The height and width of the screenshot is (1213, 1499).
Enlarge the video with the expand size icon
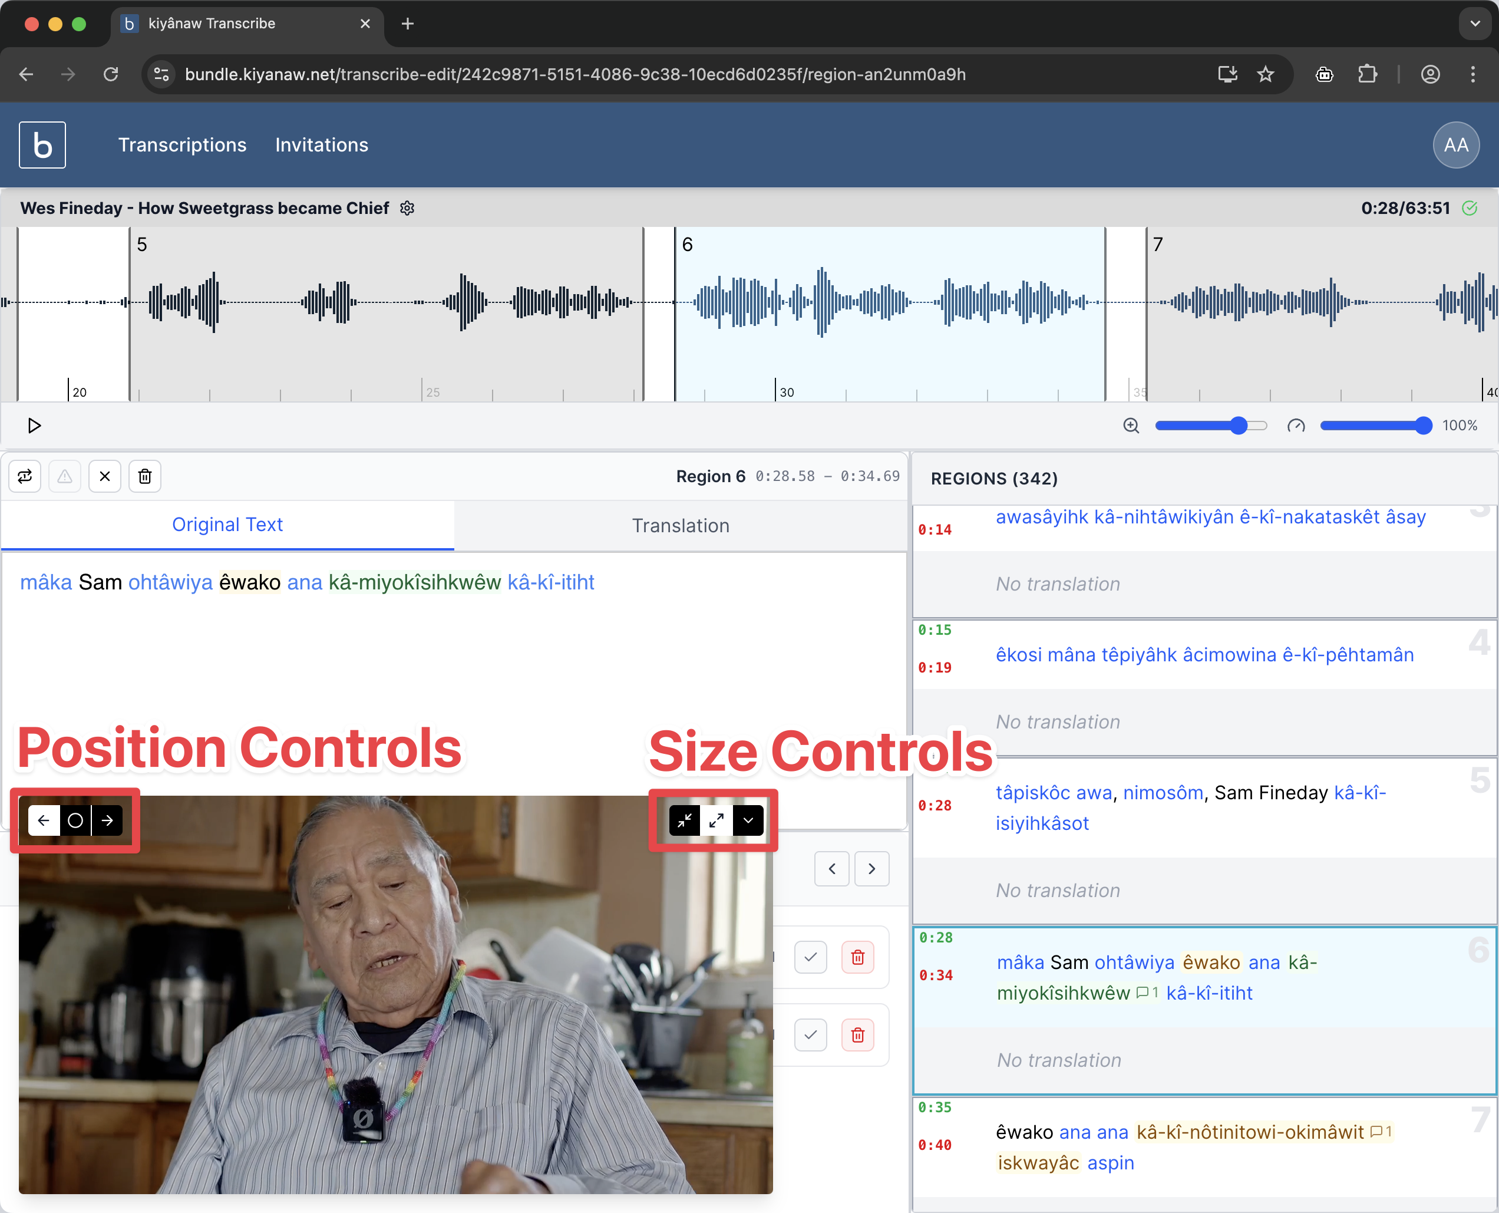[716, 820]
